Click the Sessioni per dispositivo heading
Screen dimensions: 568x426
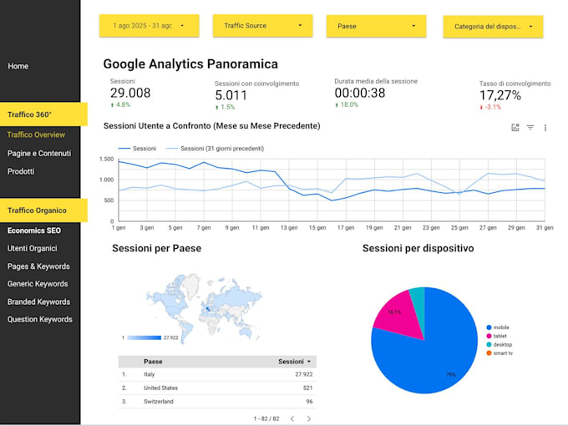click(x=418, y=249)
